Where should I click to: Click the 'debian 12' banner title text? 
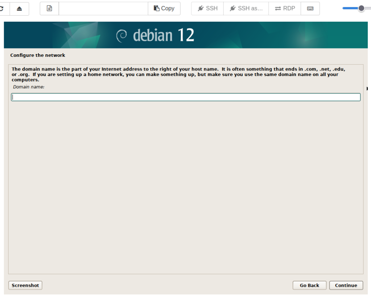click(164, 35)
